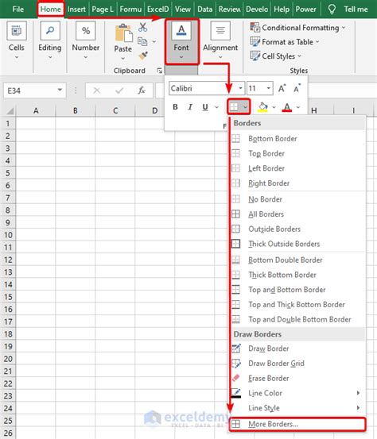This screenshot has height=439, width=377.
Task: Apply red font color
Action: coord(286,107)
